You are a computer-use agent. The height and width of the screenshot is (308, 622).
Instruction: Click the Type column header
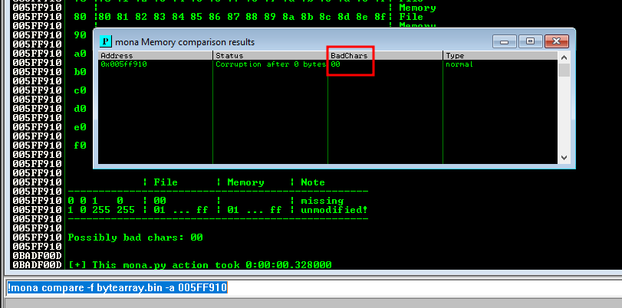[x=501, y=55]
